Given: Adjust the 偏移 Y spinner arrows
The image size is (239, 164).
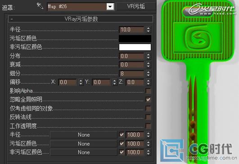Looking at the screenshot, I should tap(114, 82).
